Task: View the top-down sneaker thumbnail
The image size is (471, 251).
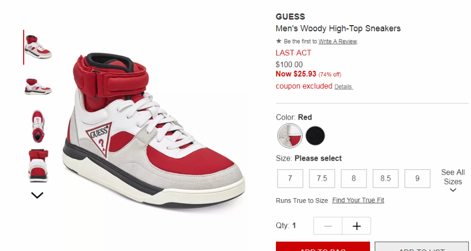Action: coord(38,126)
